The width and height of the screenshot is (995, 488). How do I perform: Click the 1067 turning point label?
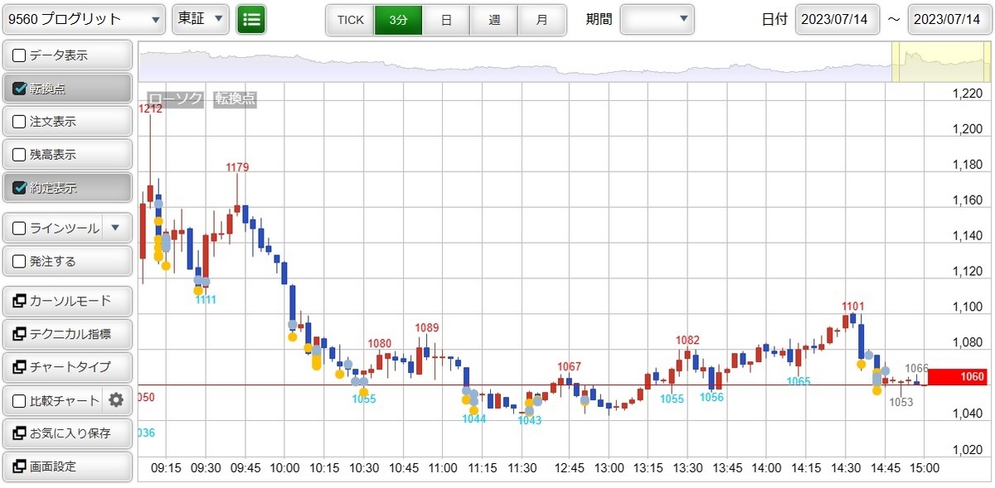pos(569,366)
